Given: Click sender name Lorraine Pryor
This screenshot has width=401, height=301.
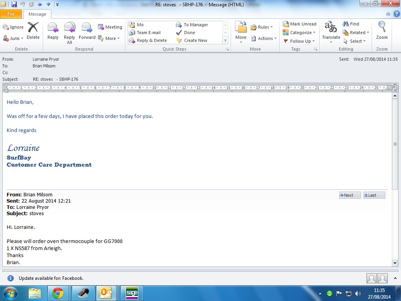Looking at the screenshot, I should (46, 59).
